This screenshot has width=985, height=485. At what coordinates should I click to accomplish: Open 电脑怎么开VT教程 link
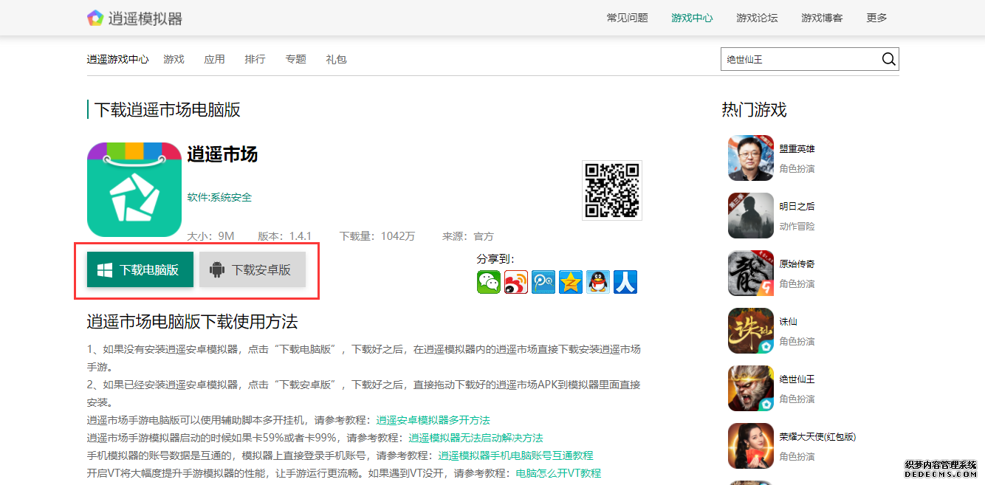click(x=557, y=473)
